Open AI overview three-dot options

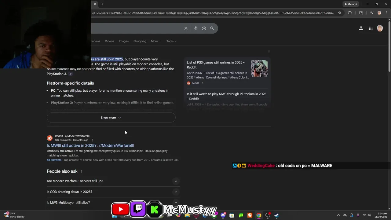pyautogui.click(x=269, y=51)
